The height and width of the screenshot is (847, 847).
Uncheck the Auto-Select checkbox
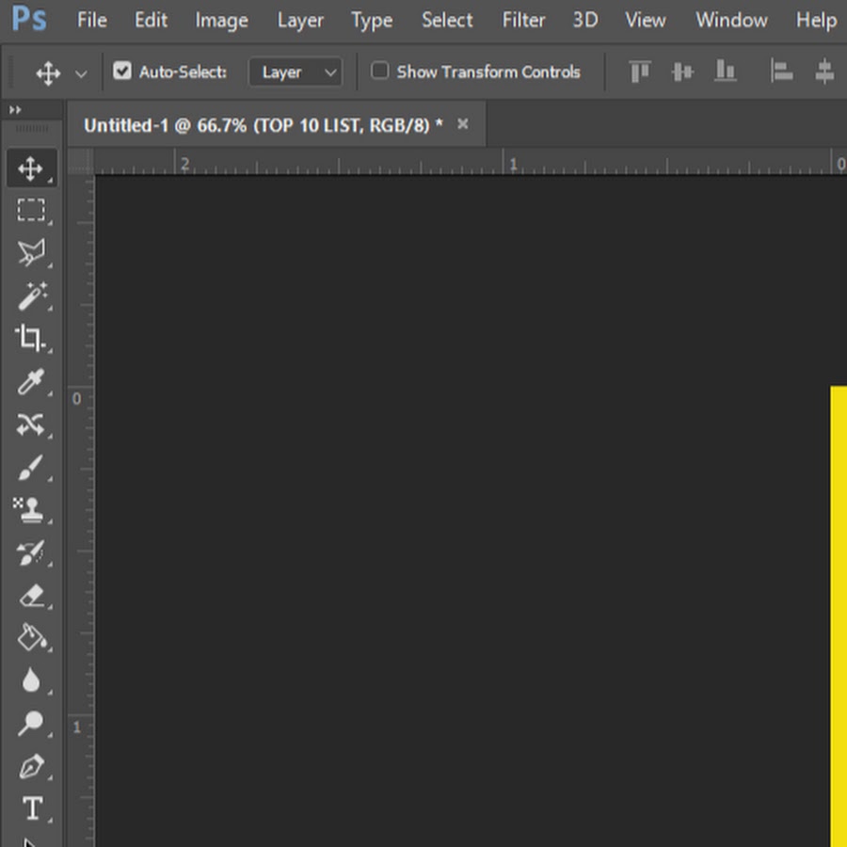tap(122, 72)
